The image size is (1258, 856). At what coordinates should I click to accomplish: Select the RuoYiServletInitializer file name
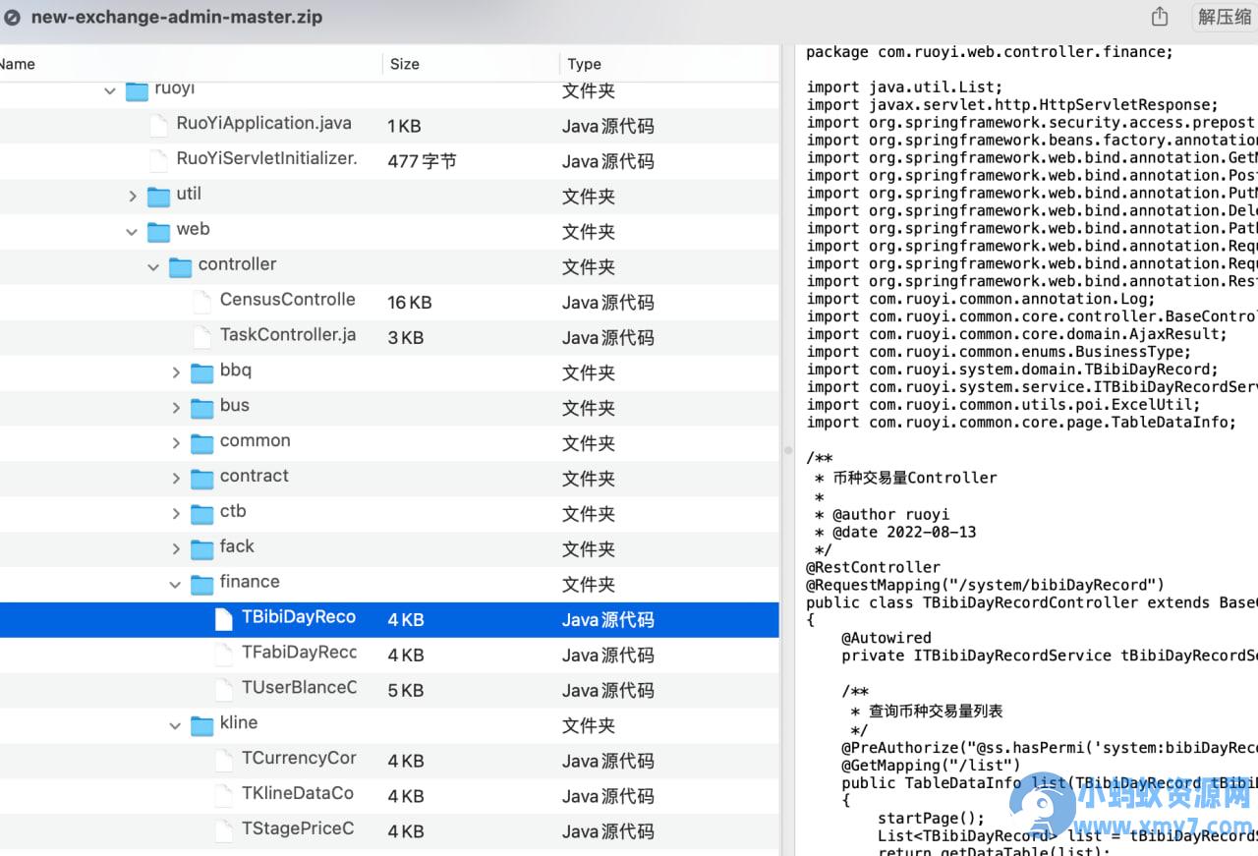266,158
